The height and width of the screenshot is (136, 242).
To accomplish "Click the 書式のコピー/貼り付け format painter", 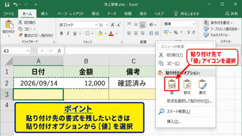I will [36, 36].
